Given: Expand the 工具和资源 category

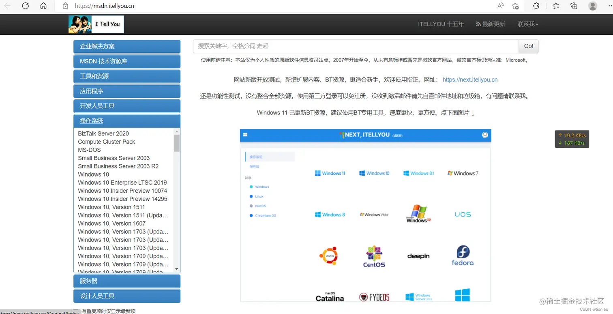Looking at the screenshot, I should click(127, 76).
